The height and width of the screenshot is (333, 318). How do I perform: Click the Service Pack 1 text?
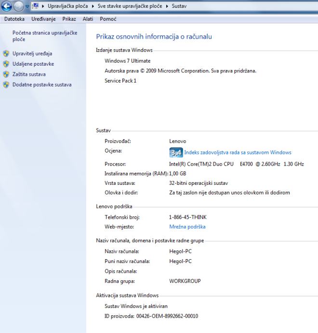(120, 81)
